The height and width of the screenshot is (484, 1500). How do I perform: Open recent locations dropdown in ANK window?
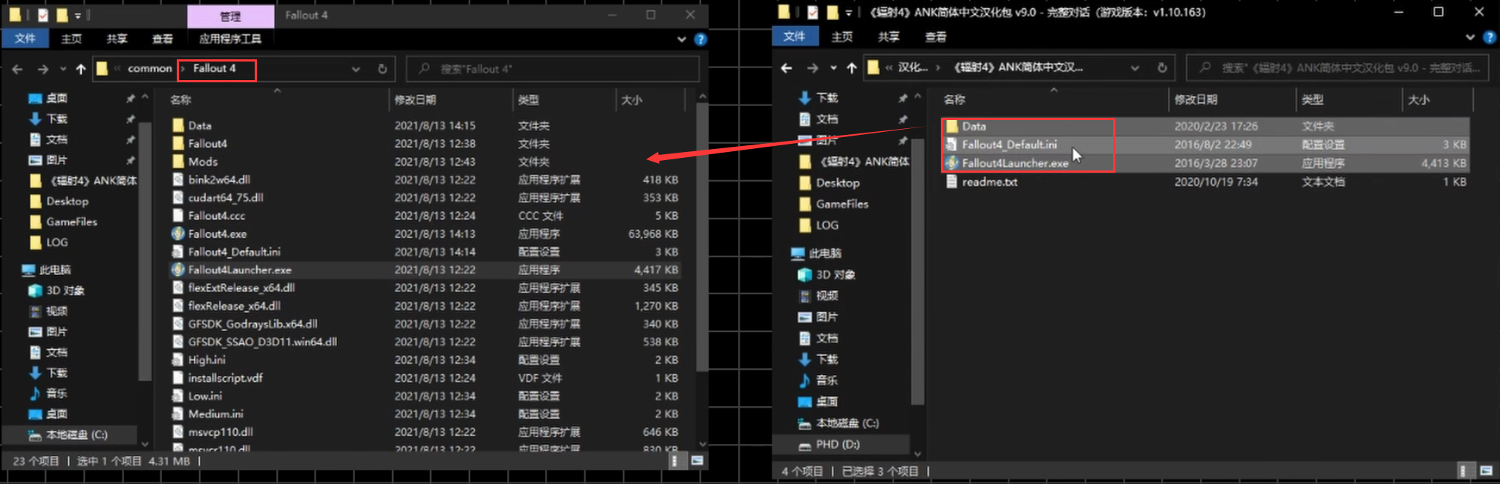[833, 68]
